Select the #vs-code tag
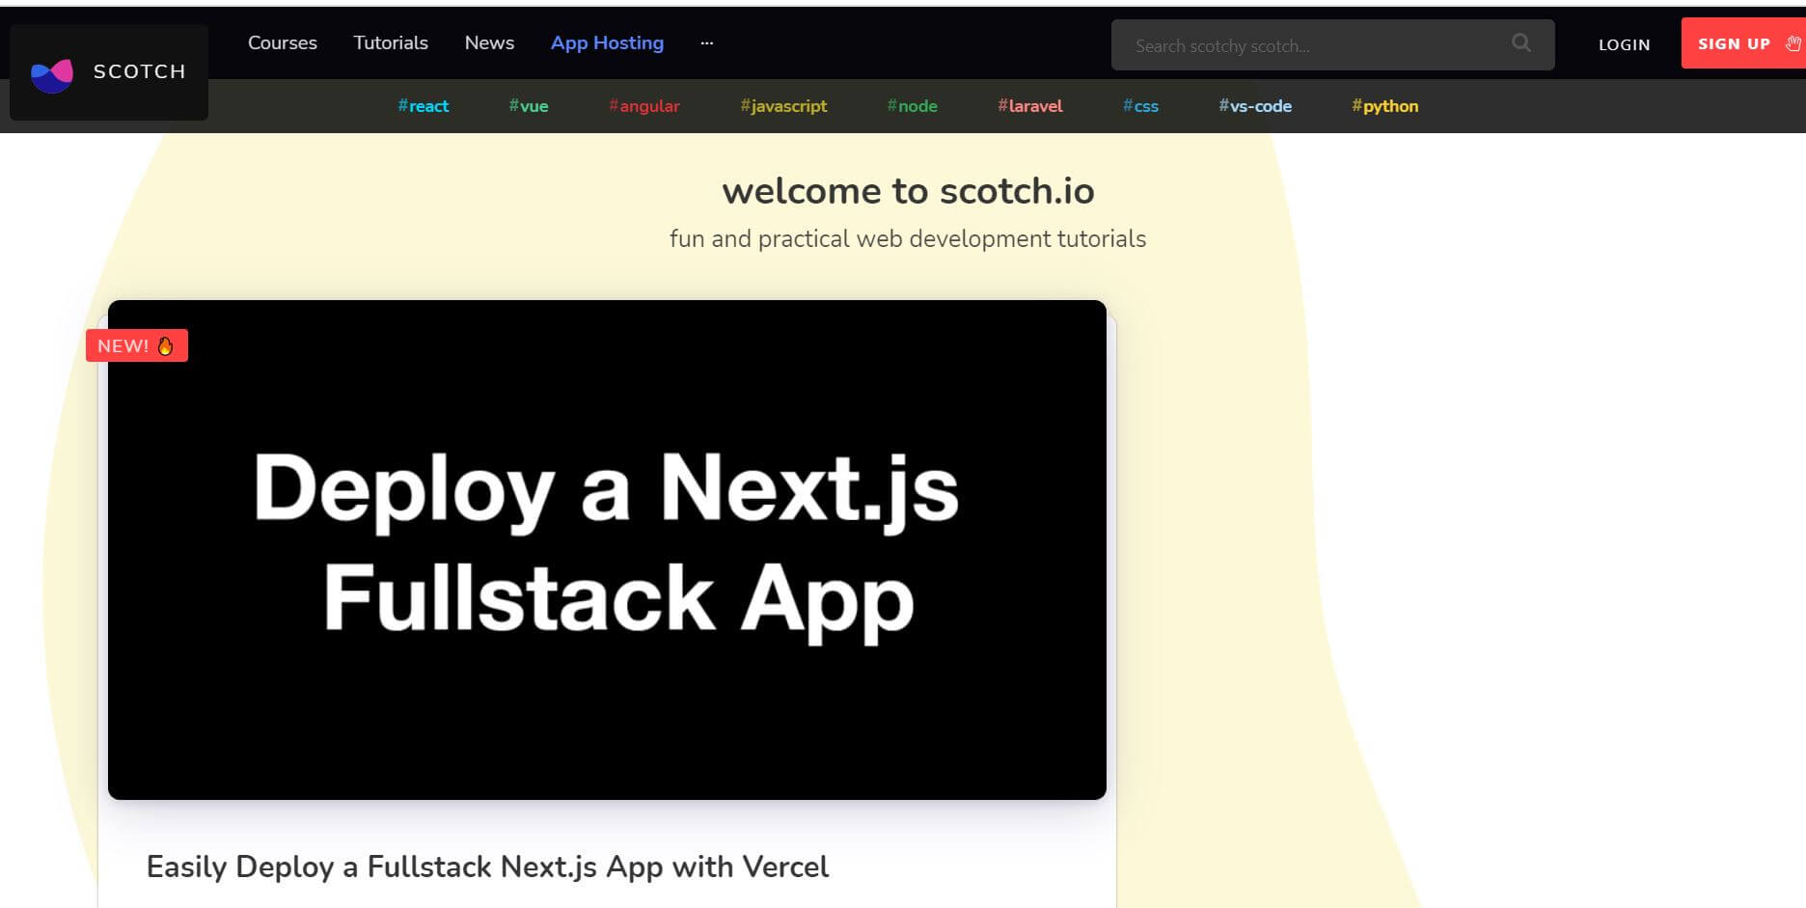This screenshot has width=1806, height=908. pos(1255,106)
